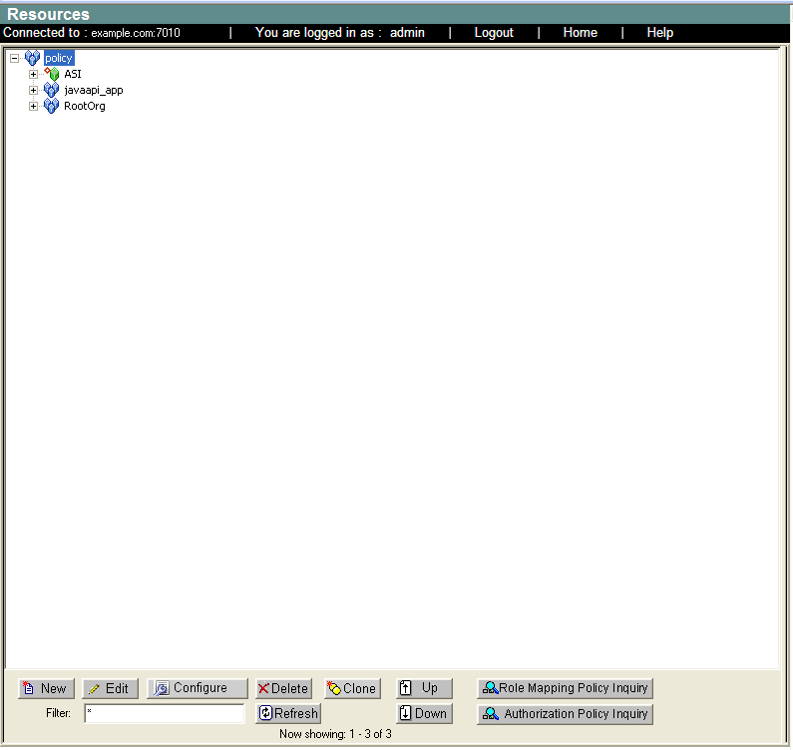793x750 pixels.
Task: Expand the RootOrg tree node
Action: (33, 106)
